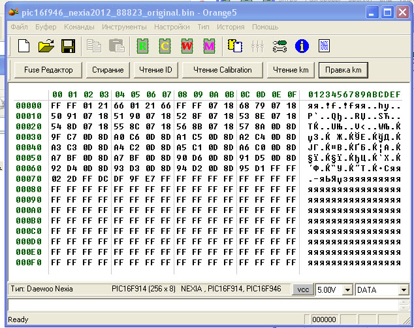Open the Буфер menu
Screen dimensions: 414x328
pos(46,27)
